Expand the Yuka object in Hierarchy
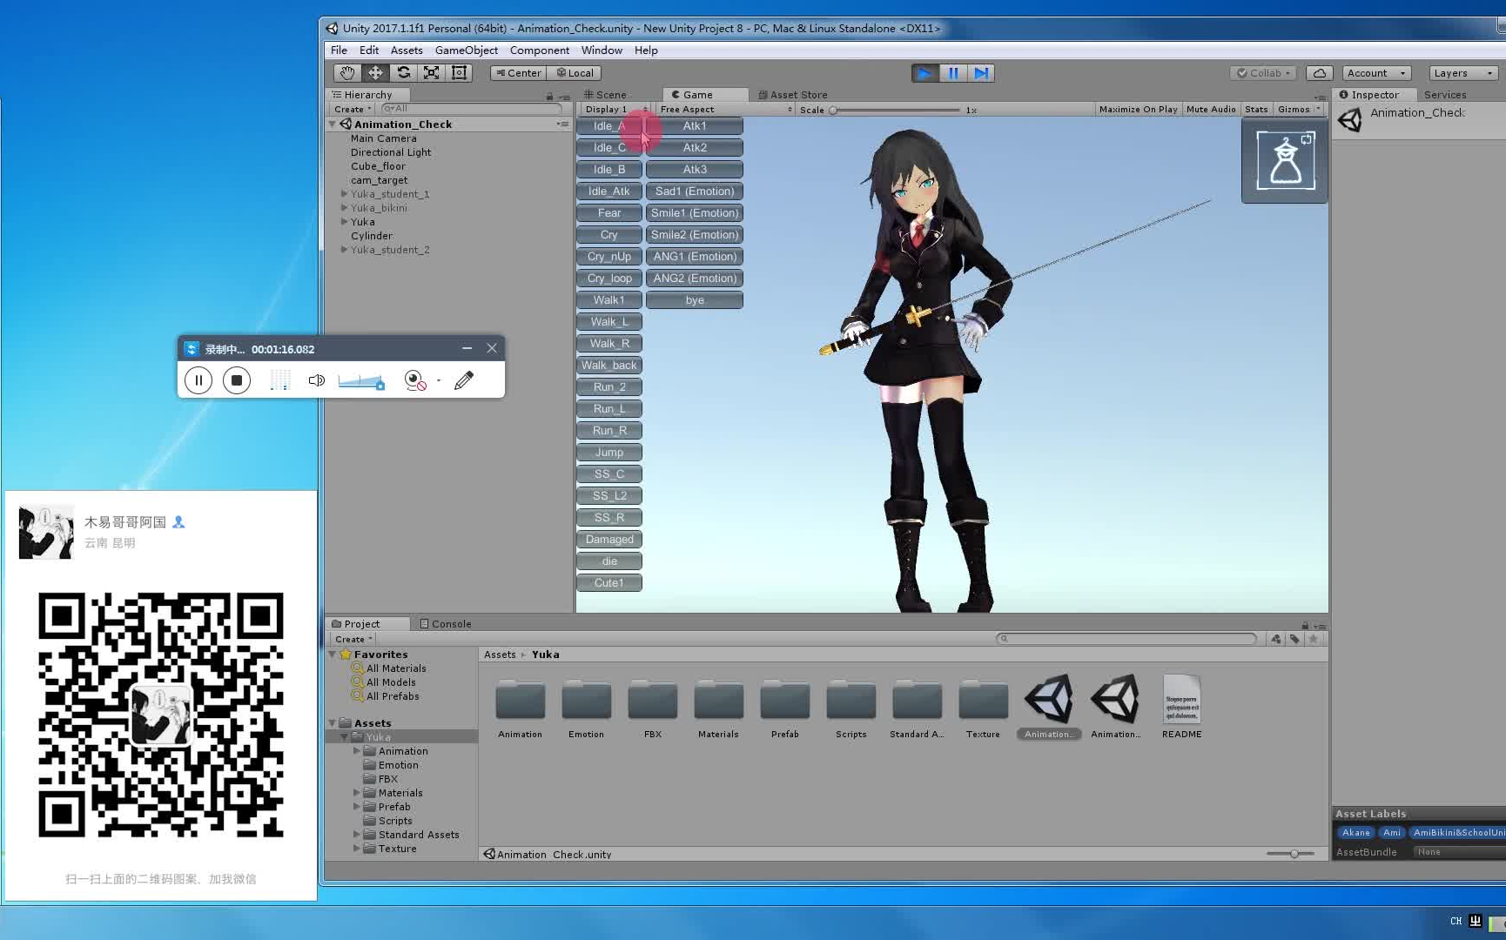Screen dimensions: 1506x940 coord(345,221)
